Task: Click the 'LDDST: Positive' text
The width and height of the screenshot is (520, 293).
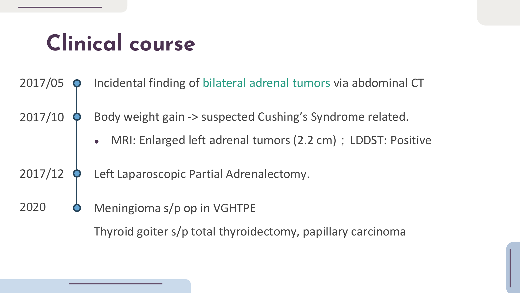Action: 391,140
